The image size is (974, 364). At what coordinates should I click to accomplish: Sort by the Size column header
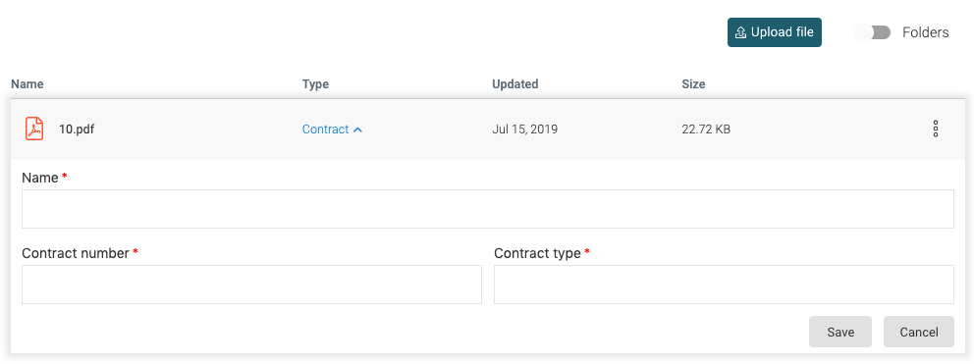tap(693, 83)
